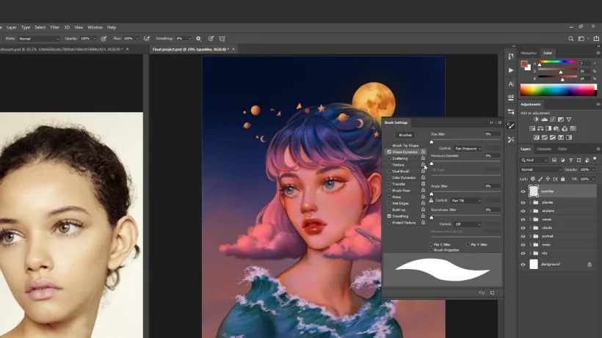The width and height of the screenshot is (602, 338).
Task: Uncheck Shape Dynamics checkbox
Action: click(x=389, y=153)
